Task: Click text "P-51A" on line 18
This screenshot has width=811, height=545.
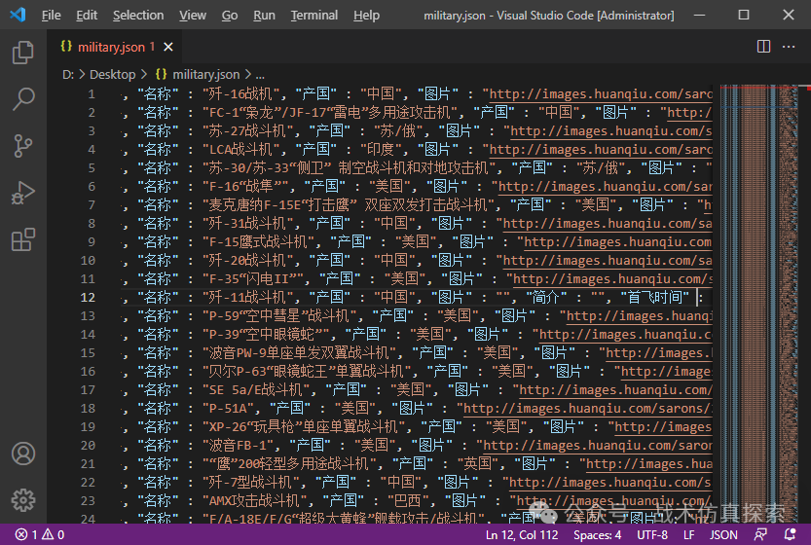Action: 228,409
